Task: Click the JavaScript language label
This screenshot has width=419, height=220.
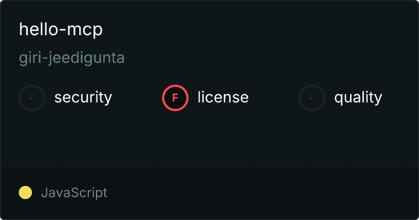Action: point(74,193)
